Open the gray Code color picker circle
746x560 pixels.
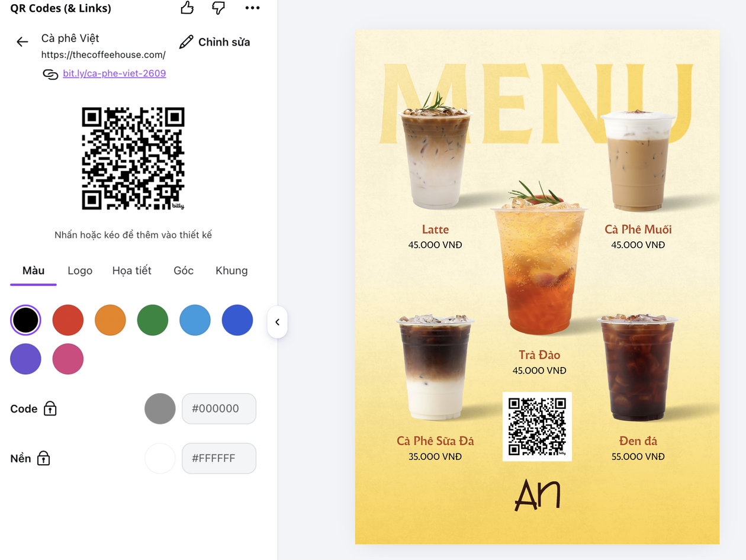[x=160, y=408]
